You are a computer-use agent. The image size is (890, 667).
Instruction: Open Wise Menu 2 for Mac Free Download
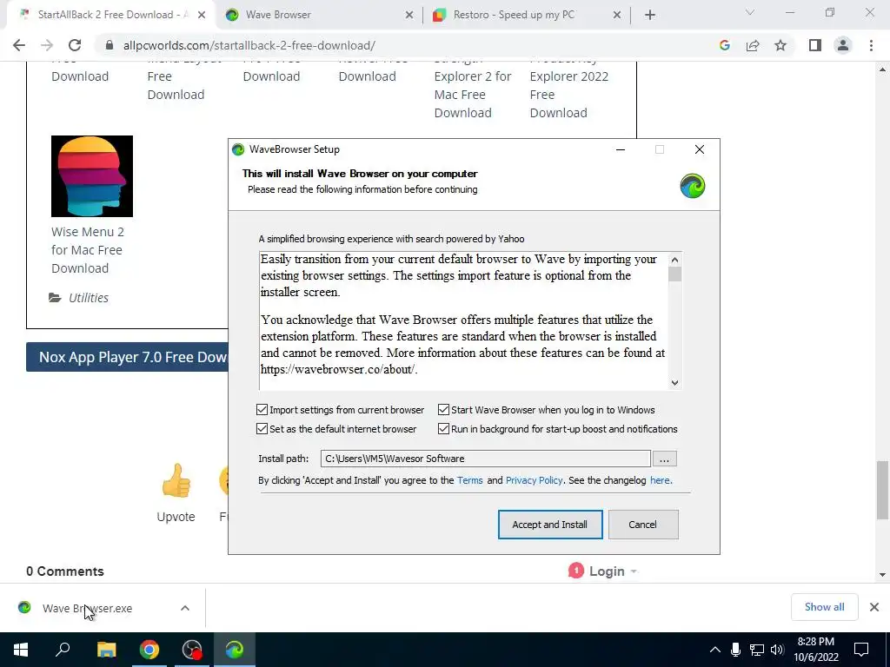[x=88, y=250]
